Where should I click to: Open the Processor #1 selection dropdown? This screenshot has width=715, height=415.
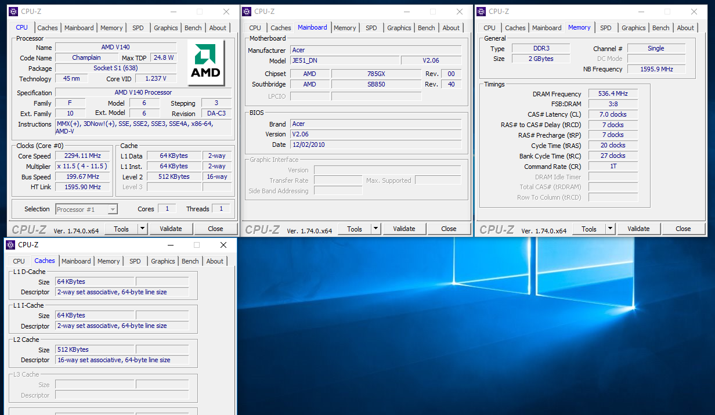click(86, 209)
